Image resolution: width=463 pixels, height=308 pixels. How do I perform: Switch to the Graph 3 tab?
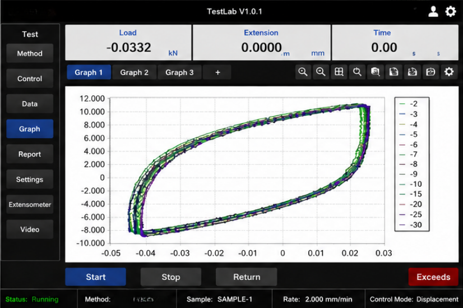click(x=179, y=72)
